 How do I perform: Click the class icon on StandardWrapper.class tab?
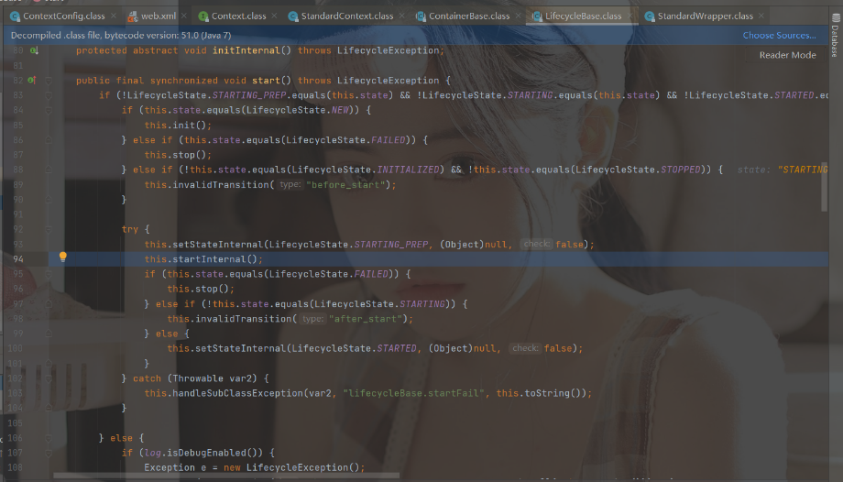coord(650,16)
